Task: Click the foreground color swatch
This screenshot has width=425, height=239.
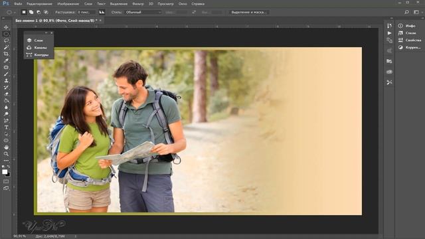Action: 5,172
